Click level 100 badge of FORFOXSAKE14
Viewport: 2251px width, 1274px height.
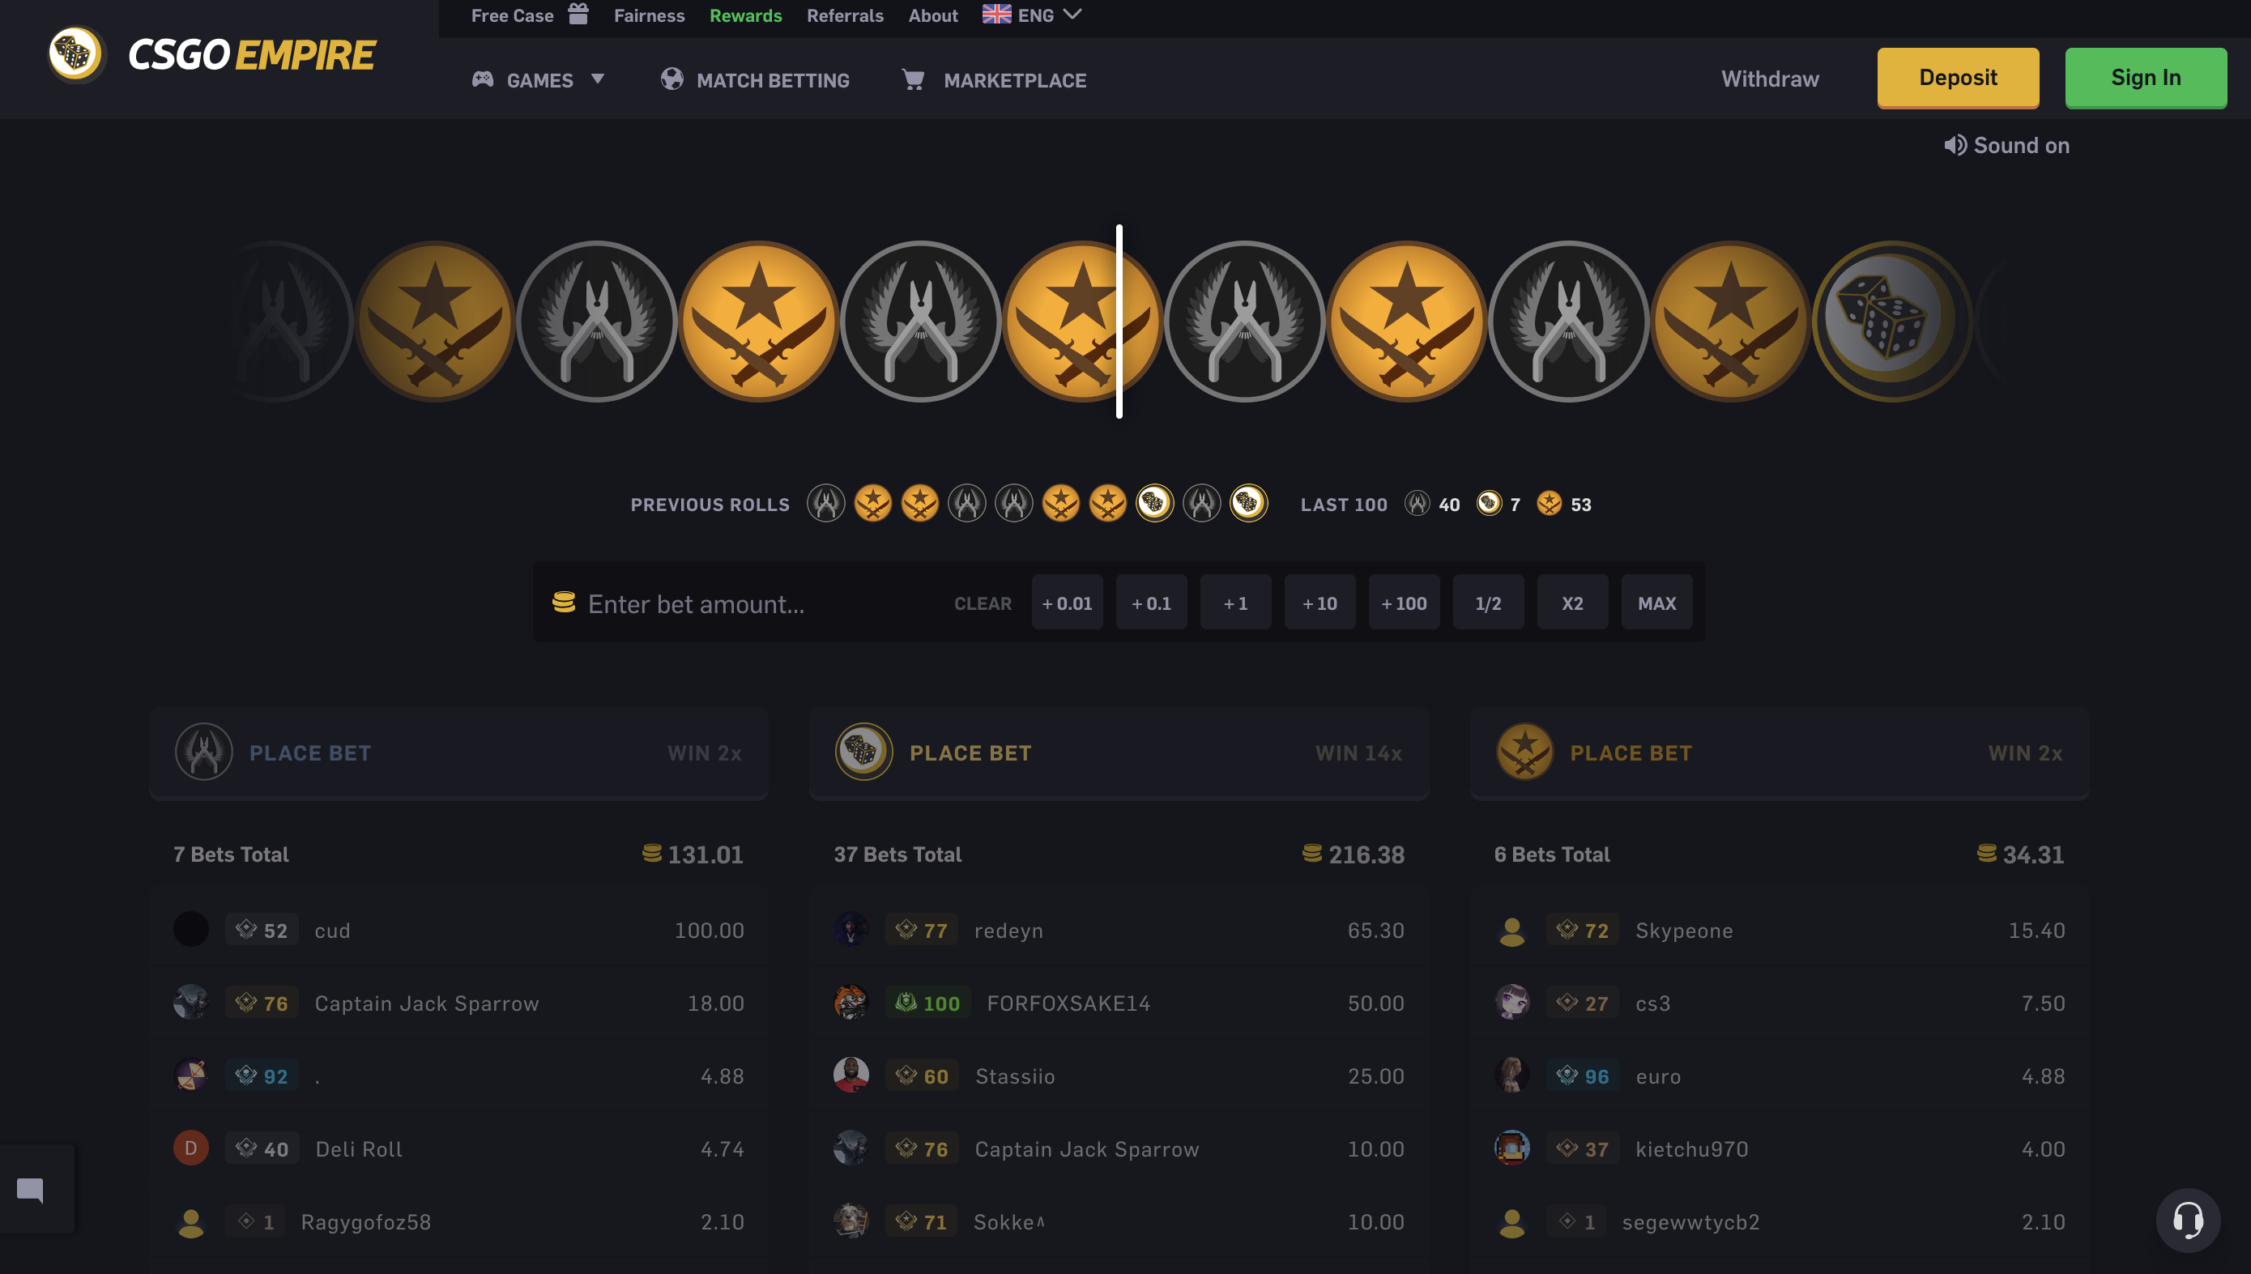[927, 1003]
